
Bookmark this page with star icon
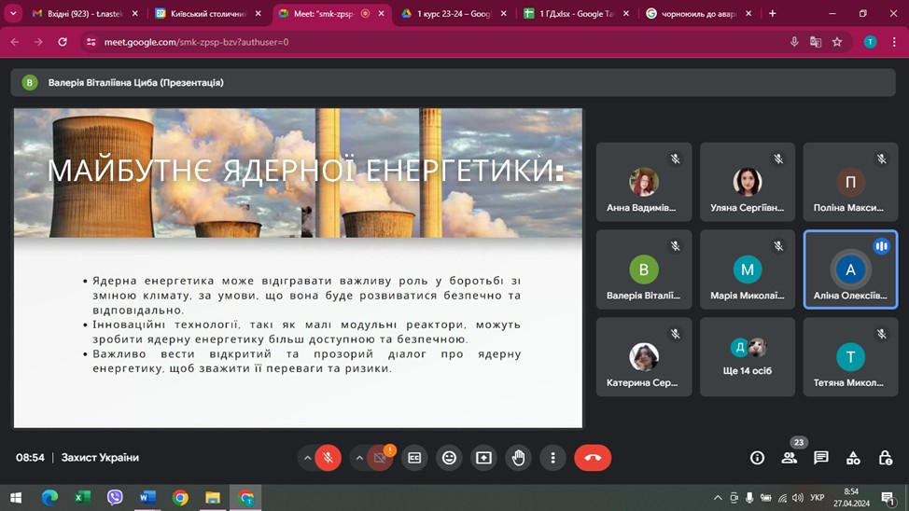837,42
